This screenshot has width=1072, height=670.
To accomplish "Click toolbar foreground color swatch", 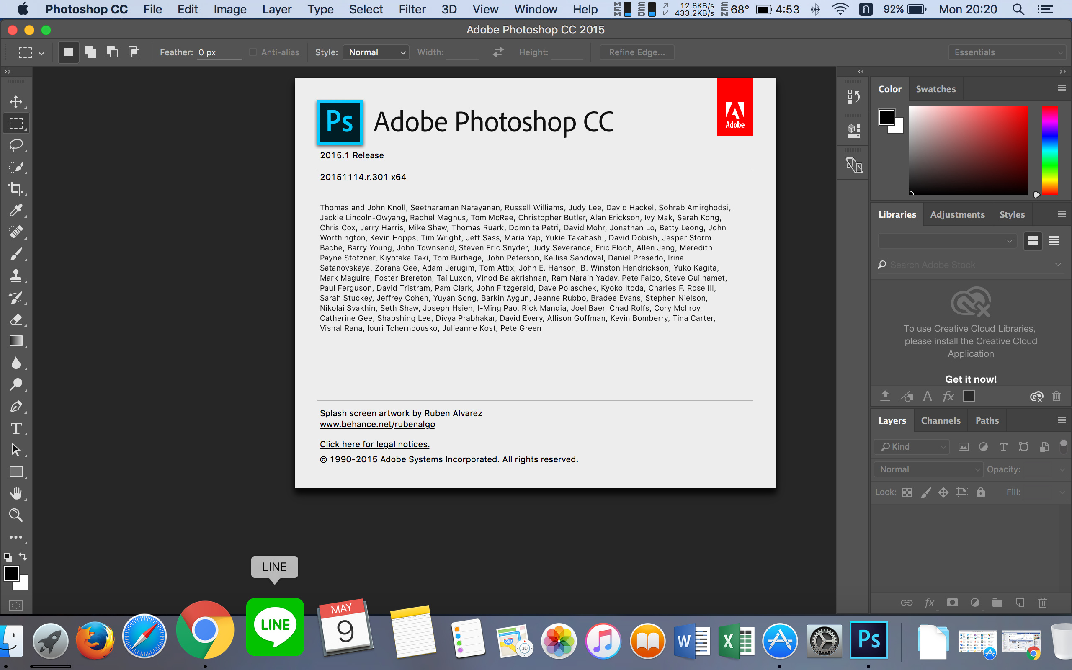I will pos(12,573).
